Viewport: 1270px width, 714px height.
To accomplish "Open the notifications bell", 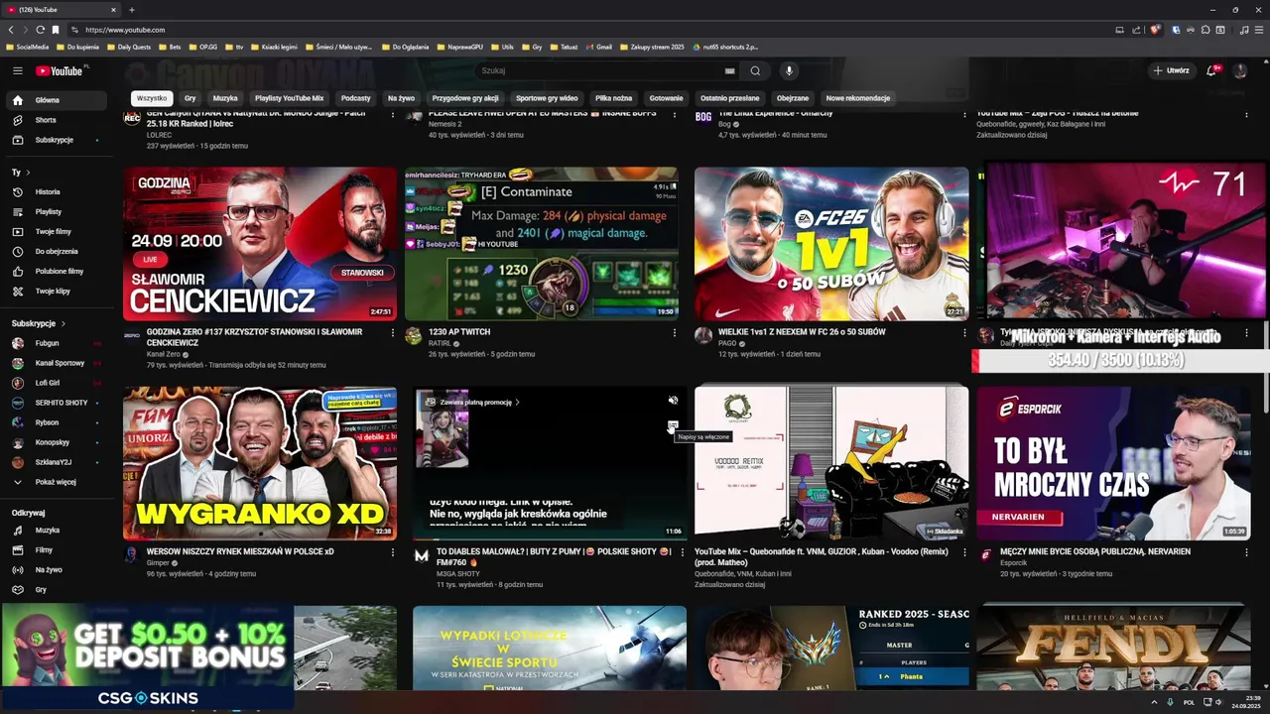I will click(x=1211, y=70).
